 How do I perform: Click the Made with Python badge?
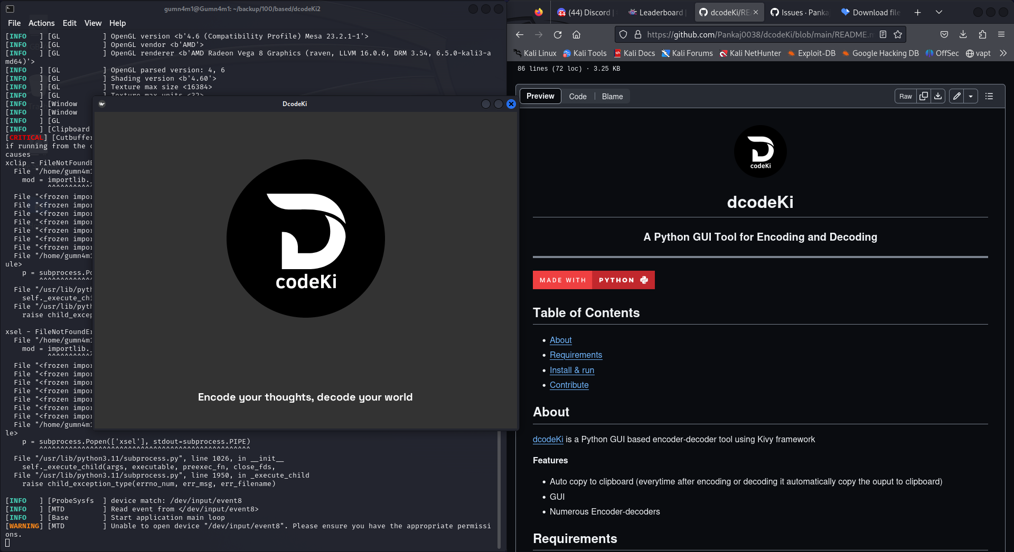pos(594,280)
